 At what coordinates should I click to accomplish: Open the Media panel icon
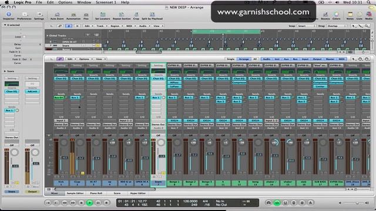(x=369, y=16)
